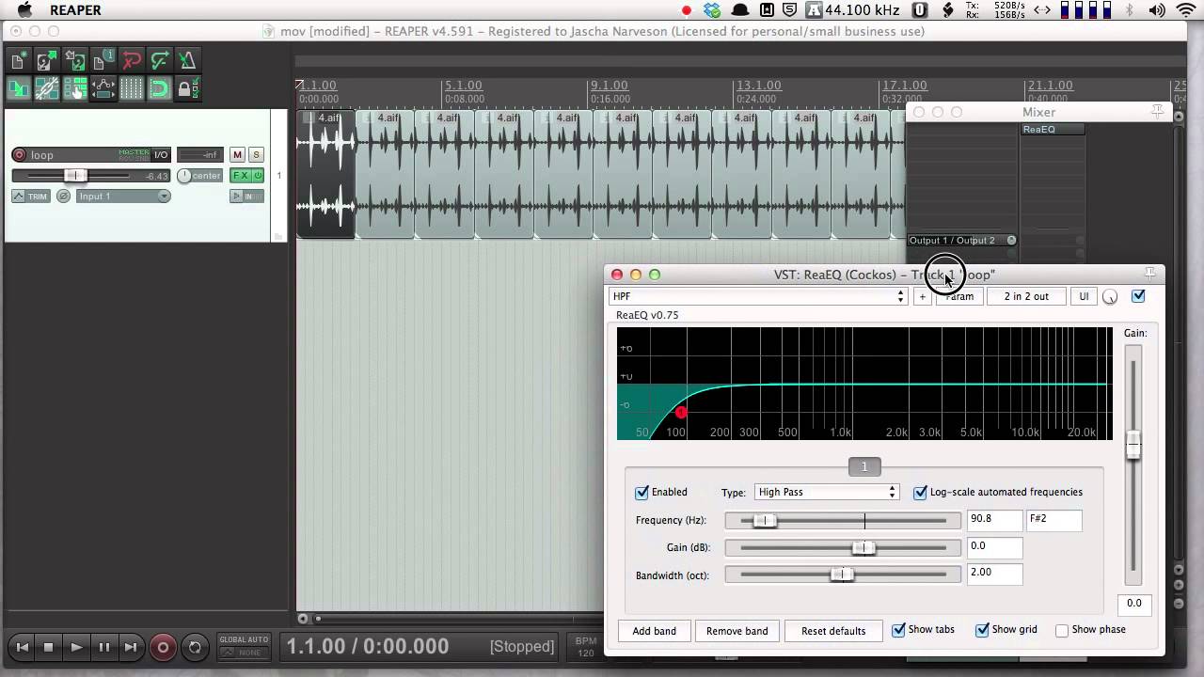Open Project settings toolbar icon

[x=103, y=61]
